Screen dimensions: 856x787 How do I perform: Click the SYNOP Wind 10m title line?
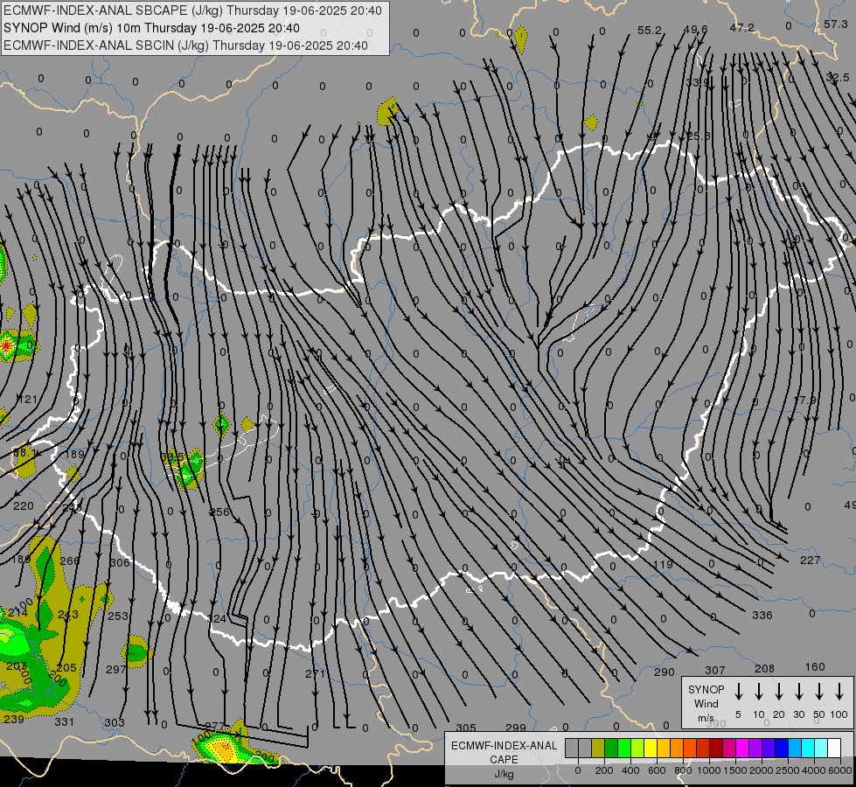coord(151,28)
